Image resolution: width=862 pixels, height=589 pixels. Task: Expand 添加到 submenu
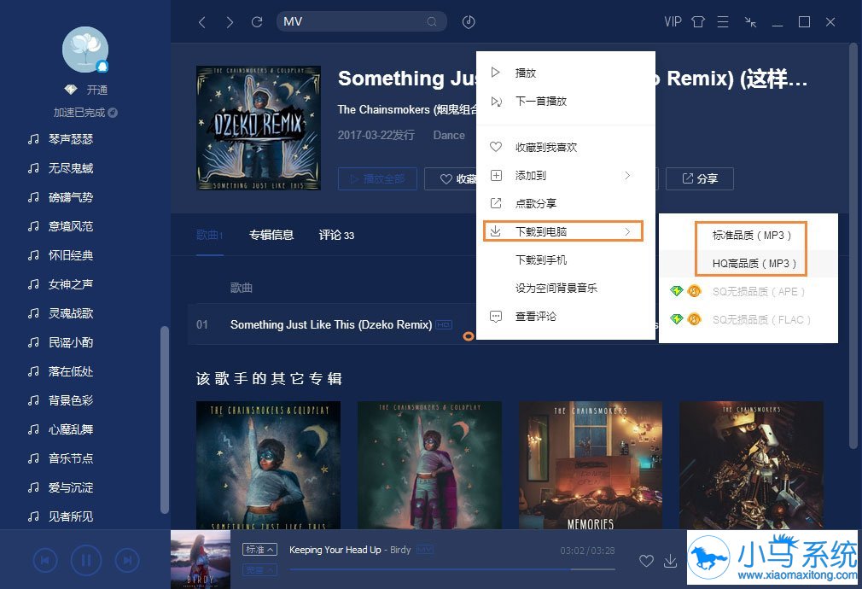(x=566, y=176)
